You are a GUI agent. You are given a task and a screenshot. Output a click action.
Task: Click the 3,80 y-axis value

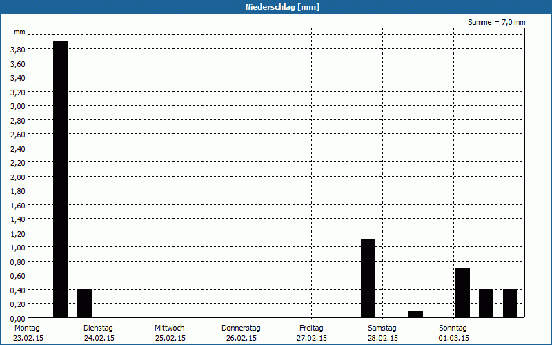coord(18,50)
